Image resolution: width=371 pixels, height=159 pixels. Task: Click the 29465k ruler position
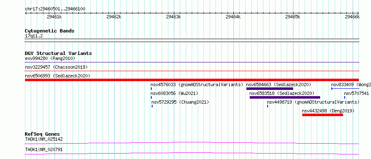click(293, 17)
